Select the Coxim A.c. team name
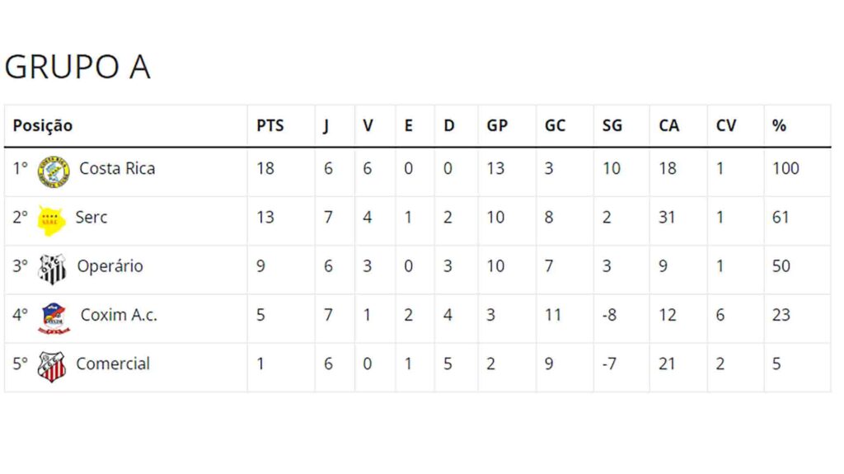The height and width of the screenshot is (474, 844). tap(119, 315)
